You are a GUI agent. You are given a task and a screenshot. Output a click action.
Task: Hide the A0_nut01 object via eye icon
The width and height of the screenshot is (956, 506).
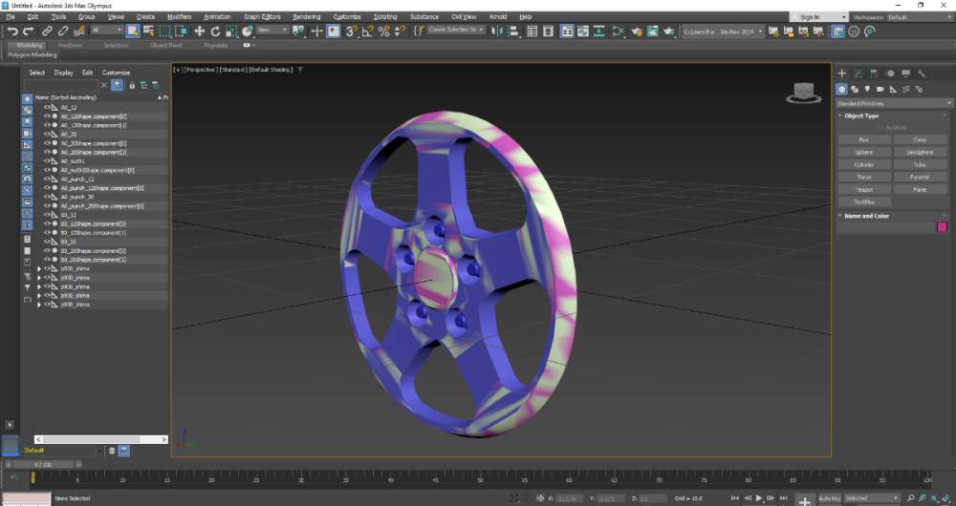click(47, 160)
